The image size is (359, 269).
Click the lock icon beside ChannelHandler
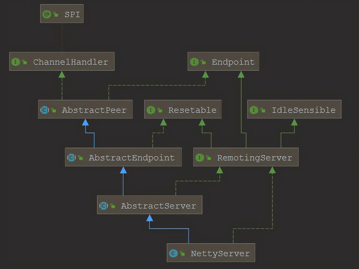tap(25, 62)
